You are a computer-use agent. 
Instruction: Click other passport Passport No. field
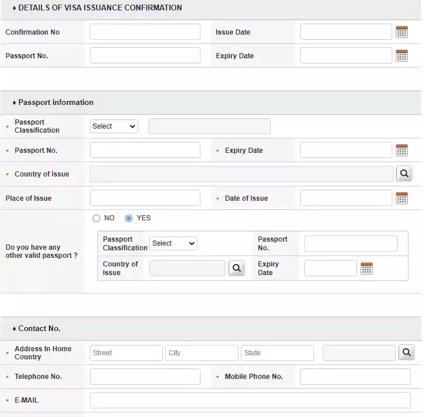[351, 243]
